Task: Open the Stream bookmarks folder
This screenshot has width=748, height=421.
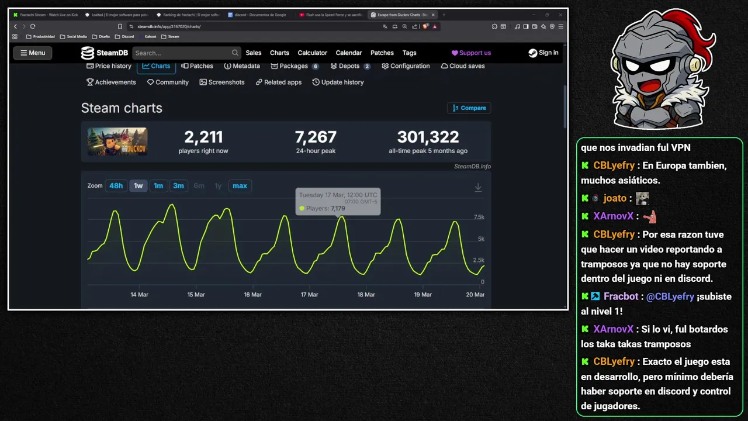Action: (170, 36)
